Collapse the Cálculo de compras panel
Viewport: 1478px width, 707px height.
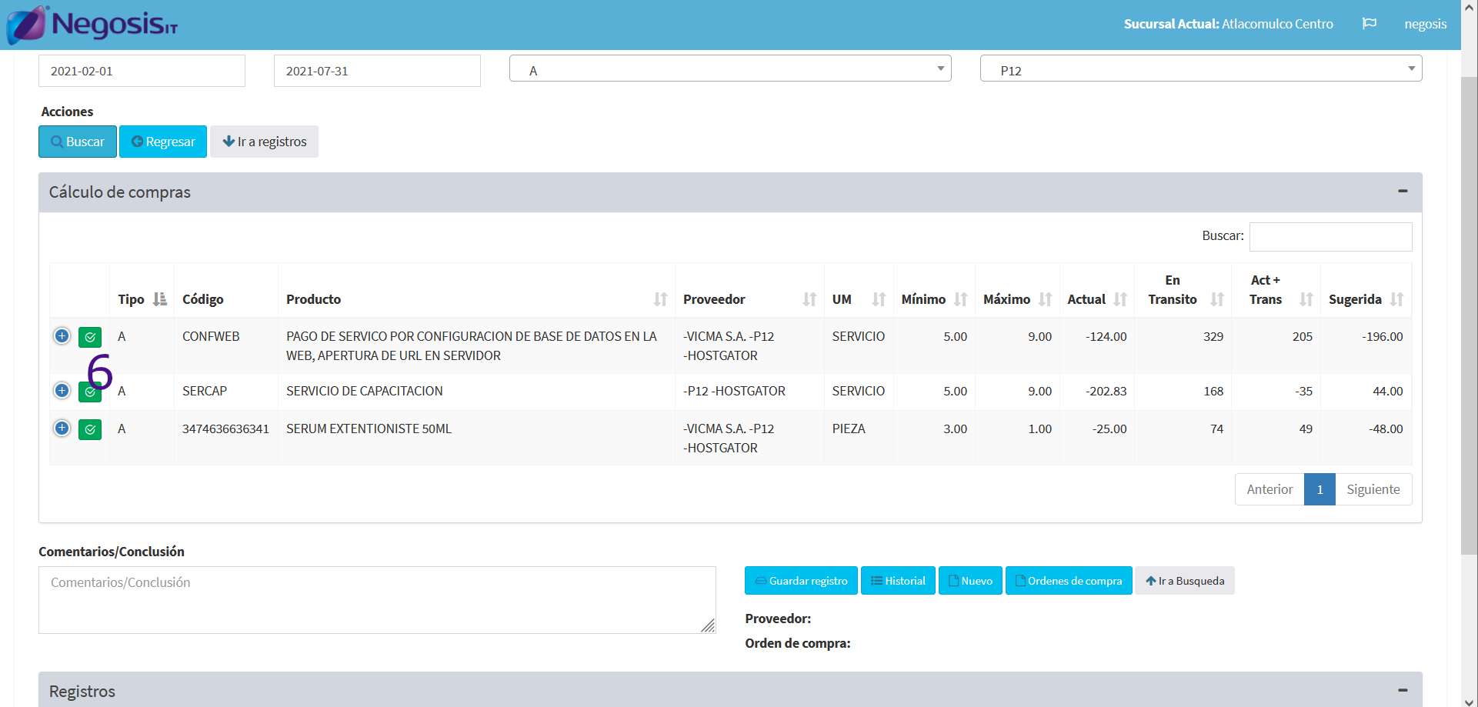[x=1402, y=192]
